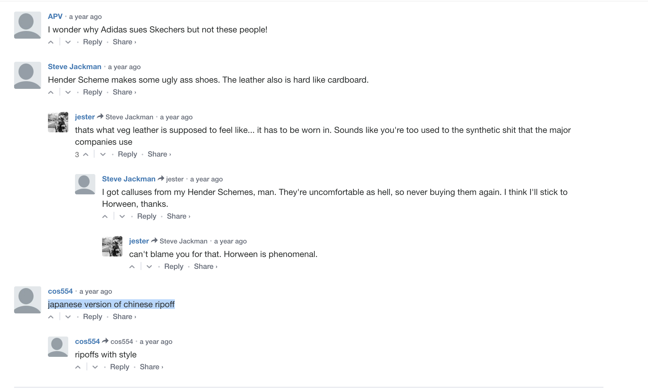Downvote jester's veg leather comment
Image resolution: width=648 pixels, height=389 pixels.
103,155
